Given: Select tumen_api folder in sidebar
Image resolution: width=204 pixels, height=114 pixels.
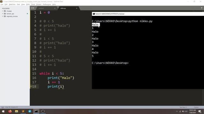Looking at the screenshot, I should pos(10,14).
